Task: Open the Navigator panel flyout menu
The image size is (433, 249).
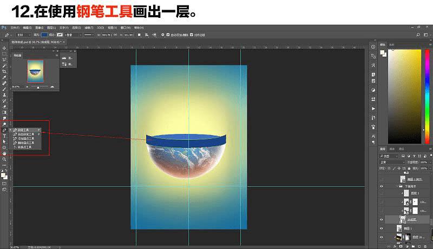Action: point(57,56)
